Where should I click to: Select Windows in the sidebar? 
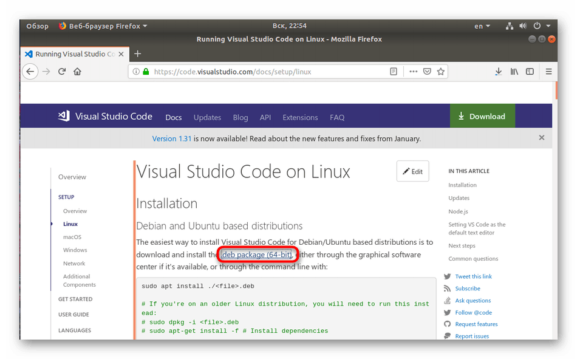pos(75,250)
